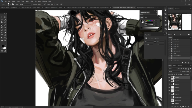Enable pressure for opacity icon
192x108 pixels.
point(45,5)
